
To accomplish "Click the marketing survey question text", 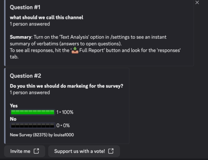I will pyautogui.click(x=66, y=86).
